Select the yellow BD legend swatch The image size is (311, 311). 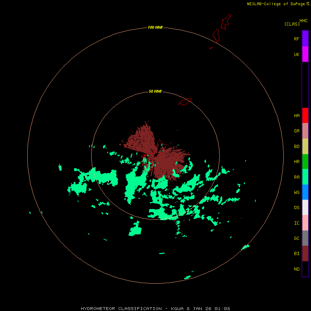pos(305,147)
